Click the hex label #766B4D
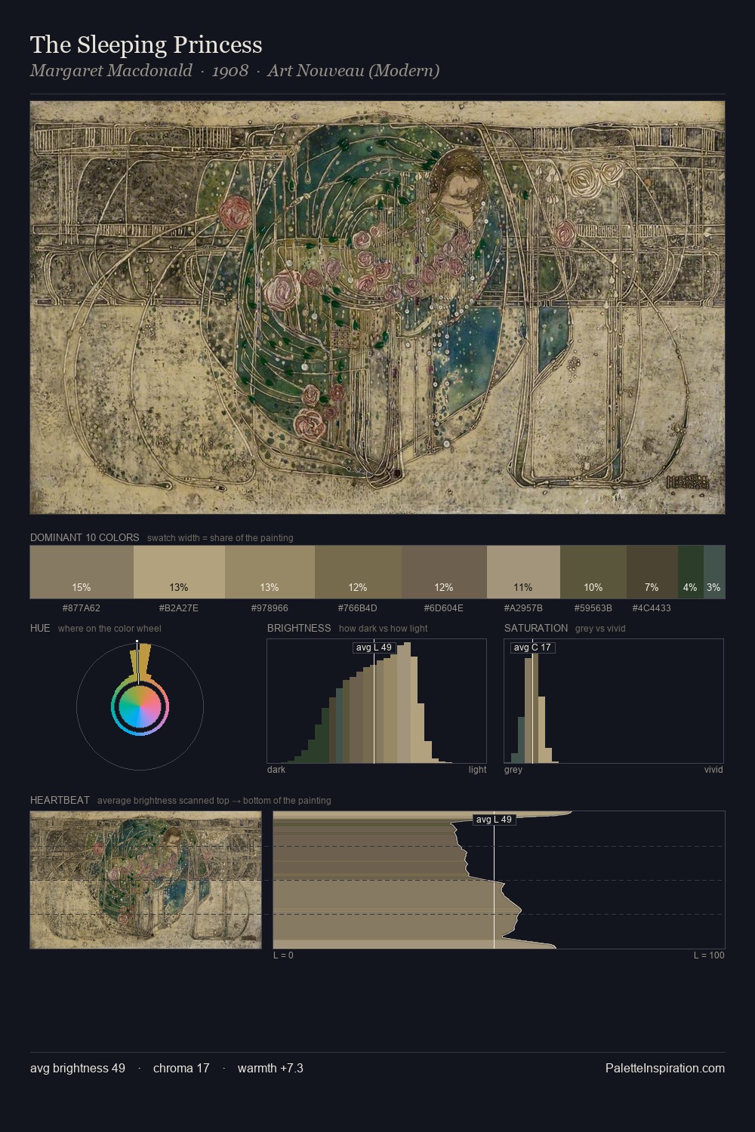Screen dimensions: 755x1132 pyautogui.click(x=358, y=608)
